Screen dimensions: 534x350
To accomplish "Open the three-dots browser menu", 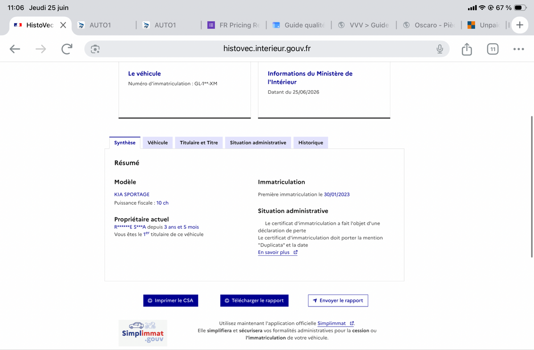I will [x=518, y=49].
